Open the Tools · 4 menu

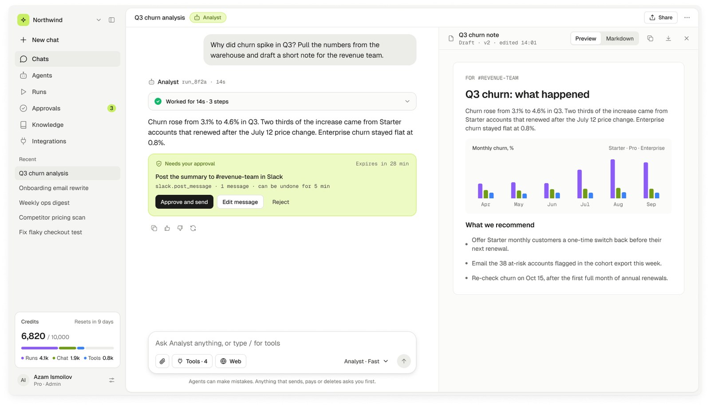click(193, 361)
